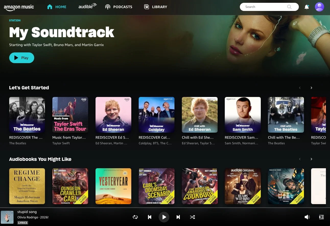330x226 pixels.
Task: Open the Library tab
Action: pyautogui.click(x=156, y=7)
